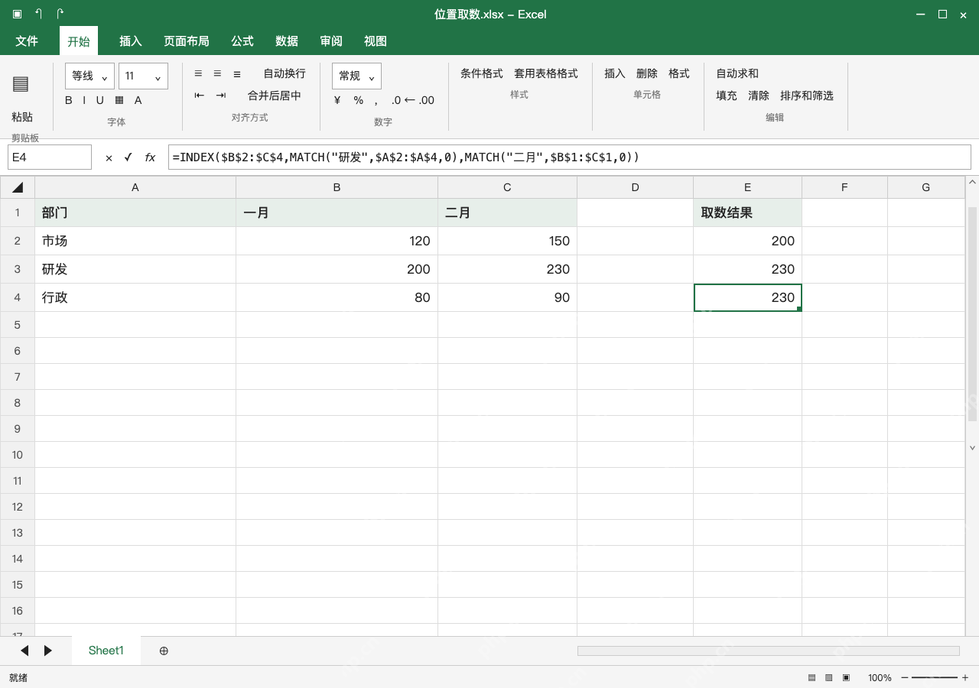Apply italic with the I icon
Screen dimensions: 979x688
(x=84, y=100)
